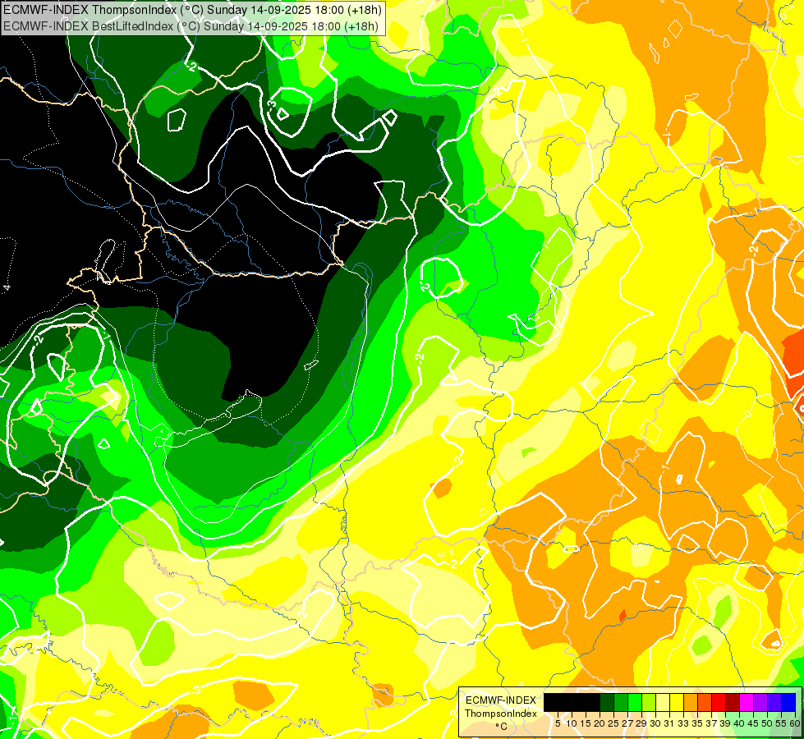Click the pale yellow legend swatch between 30 and 31
The image size is (804, 739).
(663, 702)
